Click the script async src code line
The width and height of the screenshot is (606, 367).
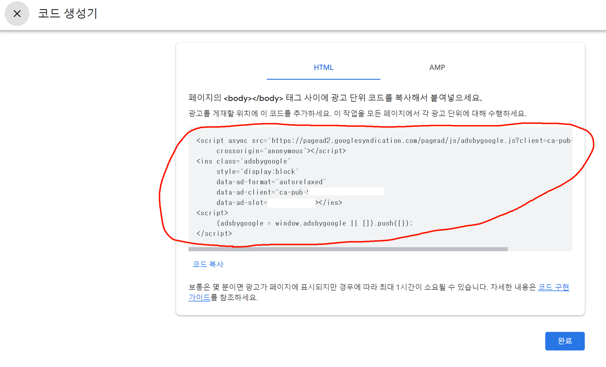coord(384,141)
